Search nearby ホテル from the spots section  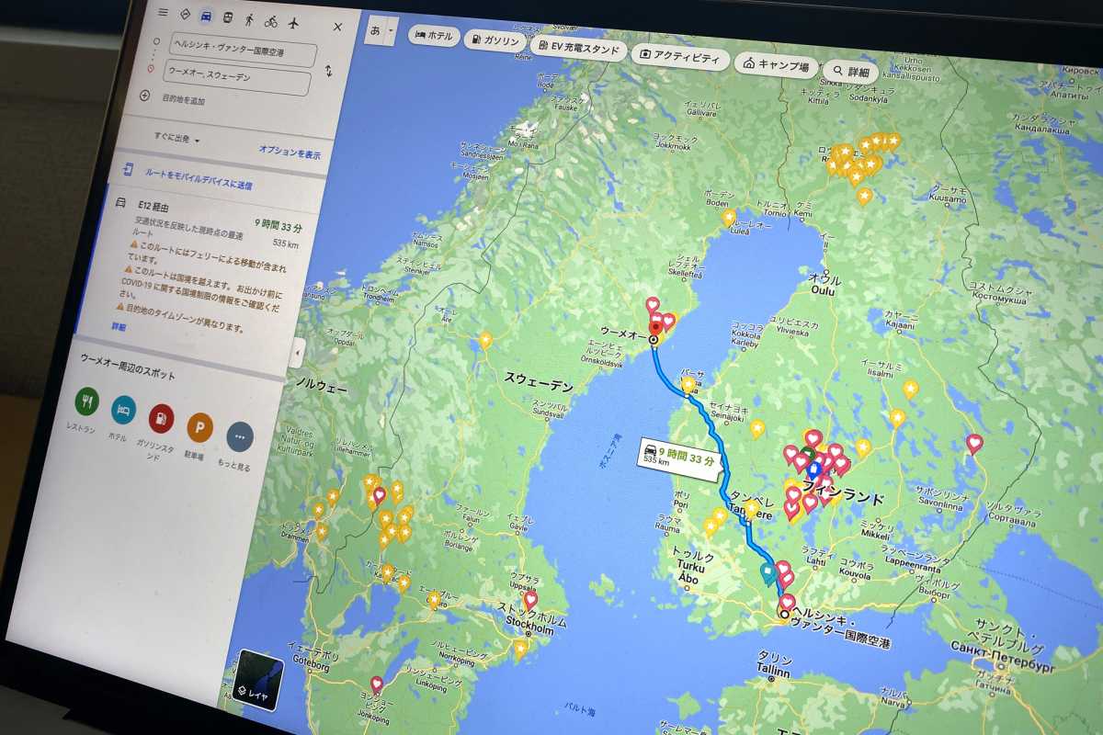[122, 410]
